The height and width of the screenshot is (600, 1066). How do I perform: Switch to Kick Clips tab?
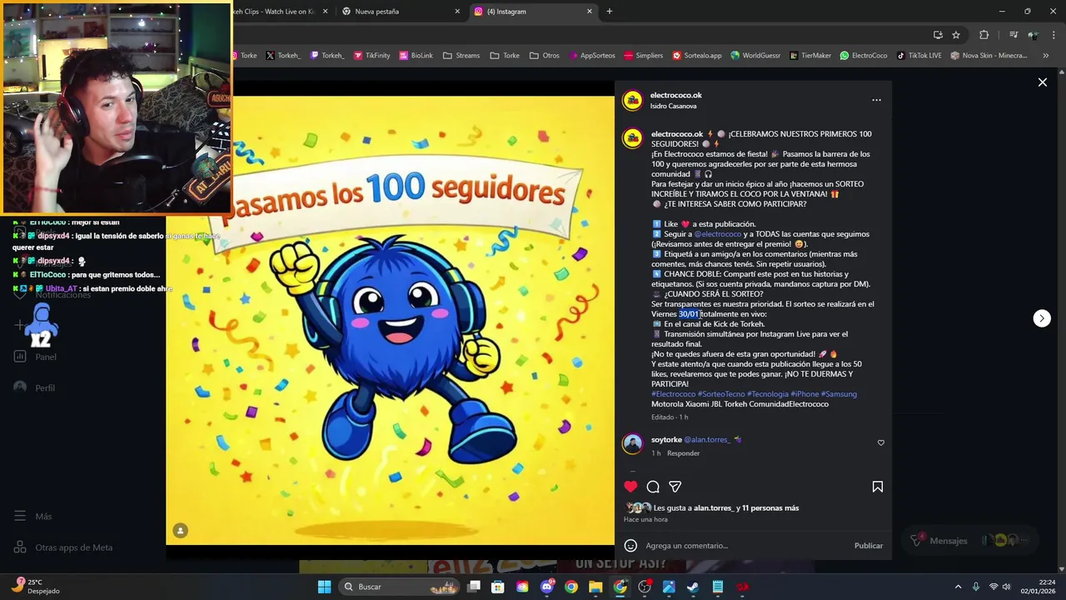pos(281,12)
